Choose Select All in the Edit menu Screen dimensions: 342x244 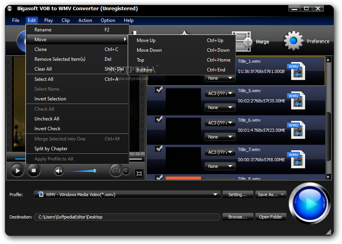(78, 79)
